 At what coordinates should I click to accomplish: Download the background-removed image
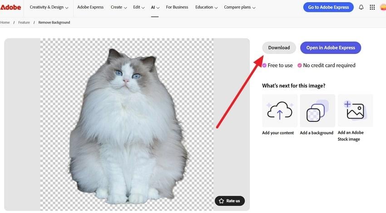point(279,48)
